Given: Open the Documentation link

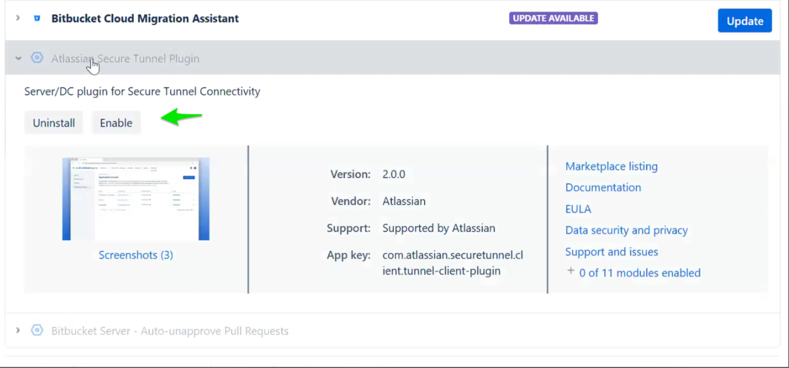Looking at the screenshot, I should (x=603, y=188).
